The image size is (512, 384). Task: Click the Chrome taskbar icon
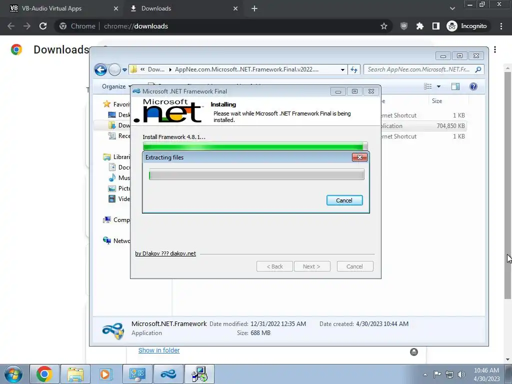coord(44,374)
